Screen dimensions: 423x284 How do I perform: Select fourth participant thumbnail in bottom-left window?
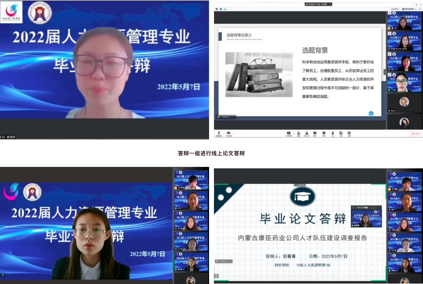pos(191,242)
